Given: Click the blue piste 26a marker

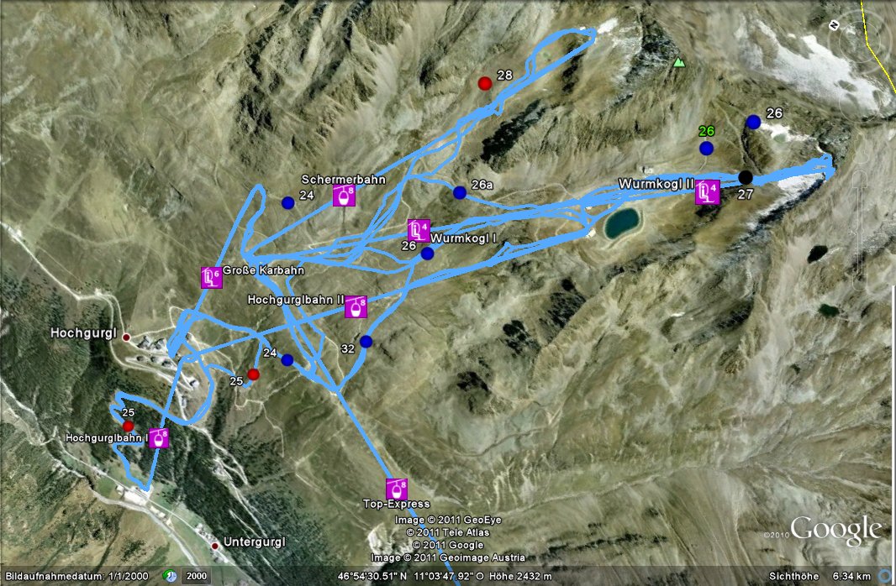Looking at the screenshot, I should [x=460, y=193].
